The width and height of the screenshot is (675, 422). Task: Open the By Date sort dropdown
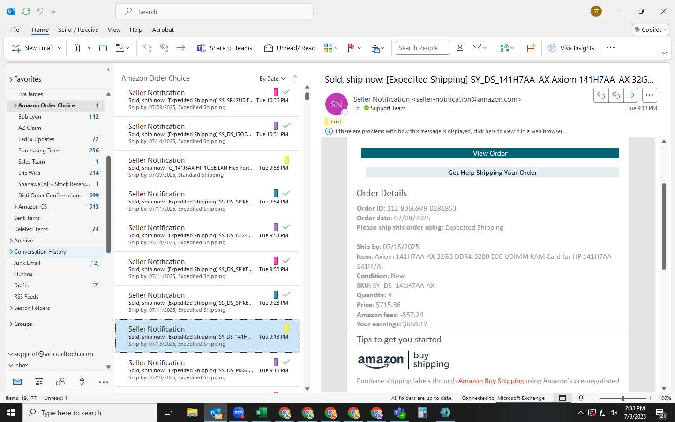[x=272, y=79]
